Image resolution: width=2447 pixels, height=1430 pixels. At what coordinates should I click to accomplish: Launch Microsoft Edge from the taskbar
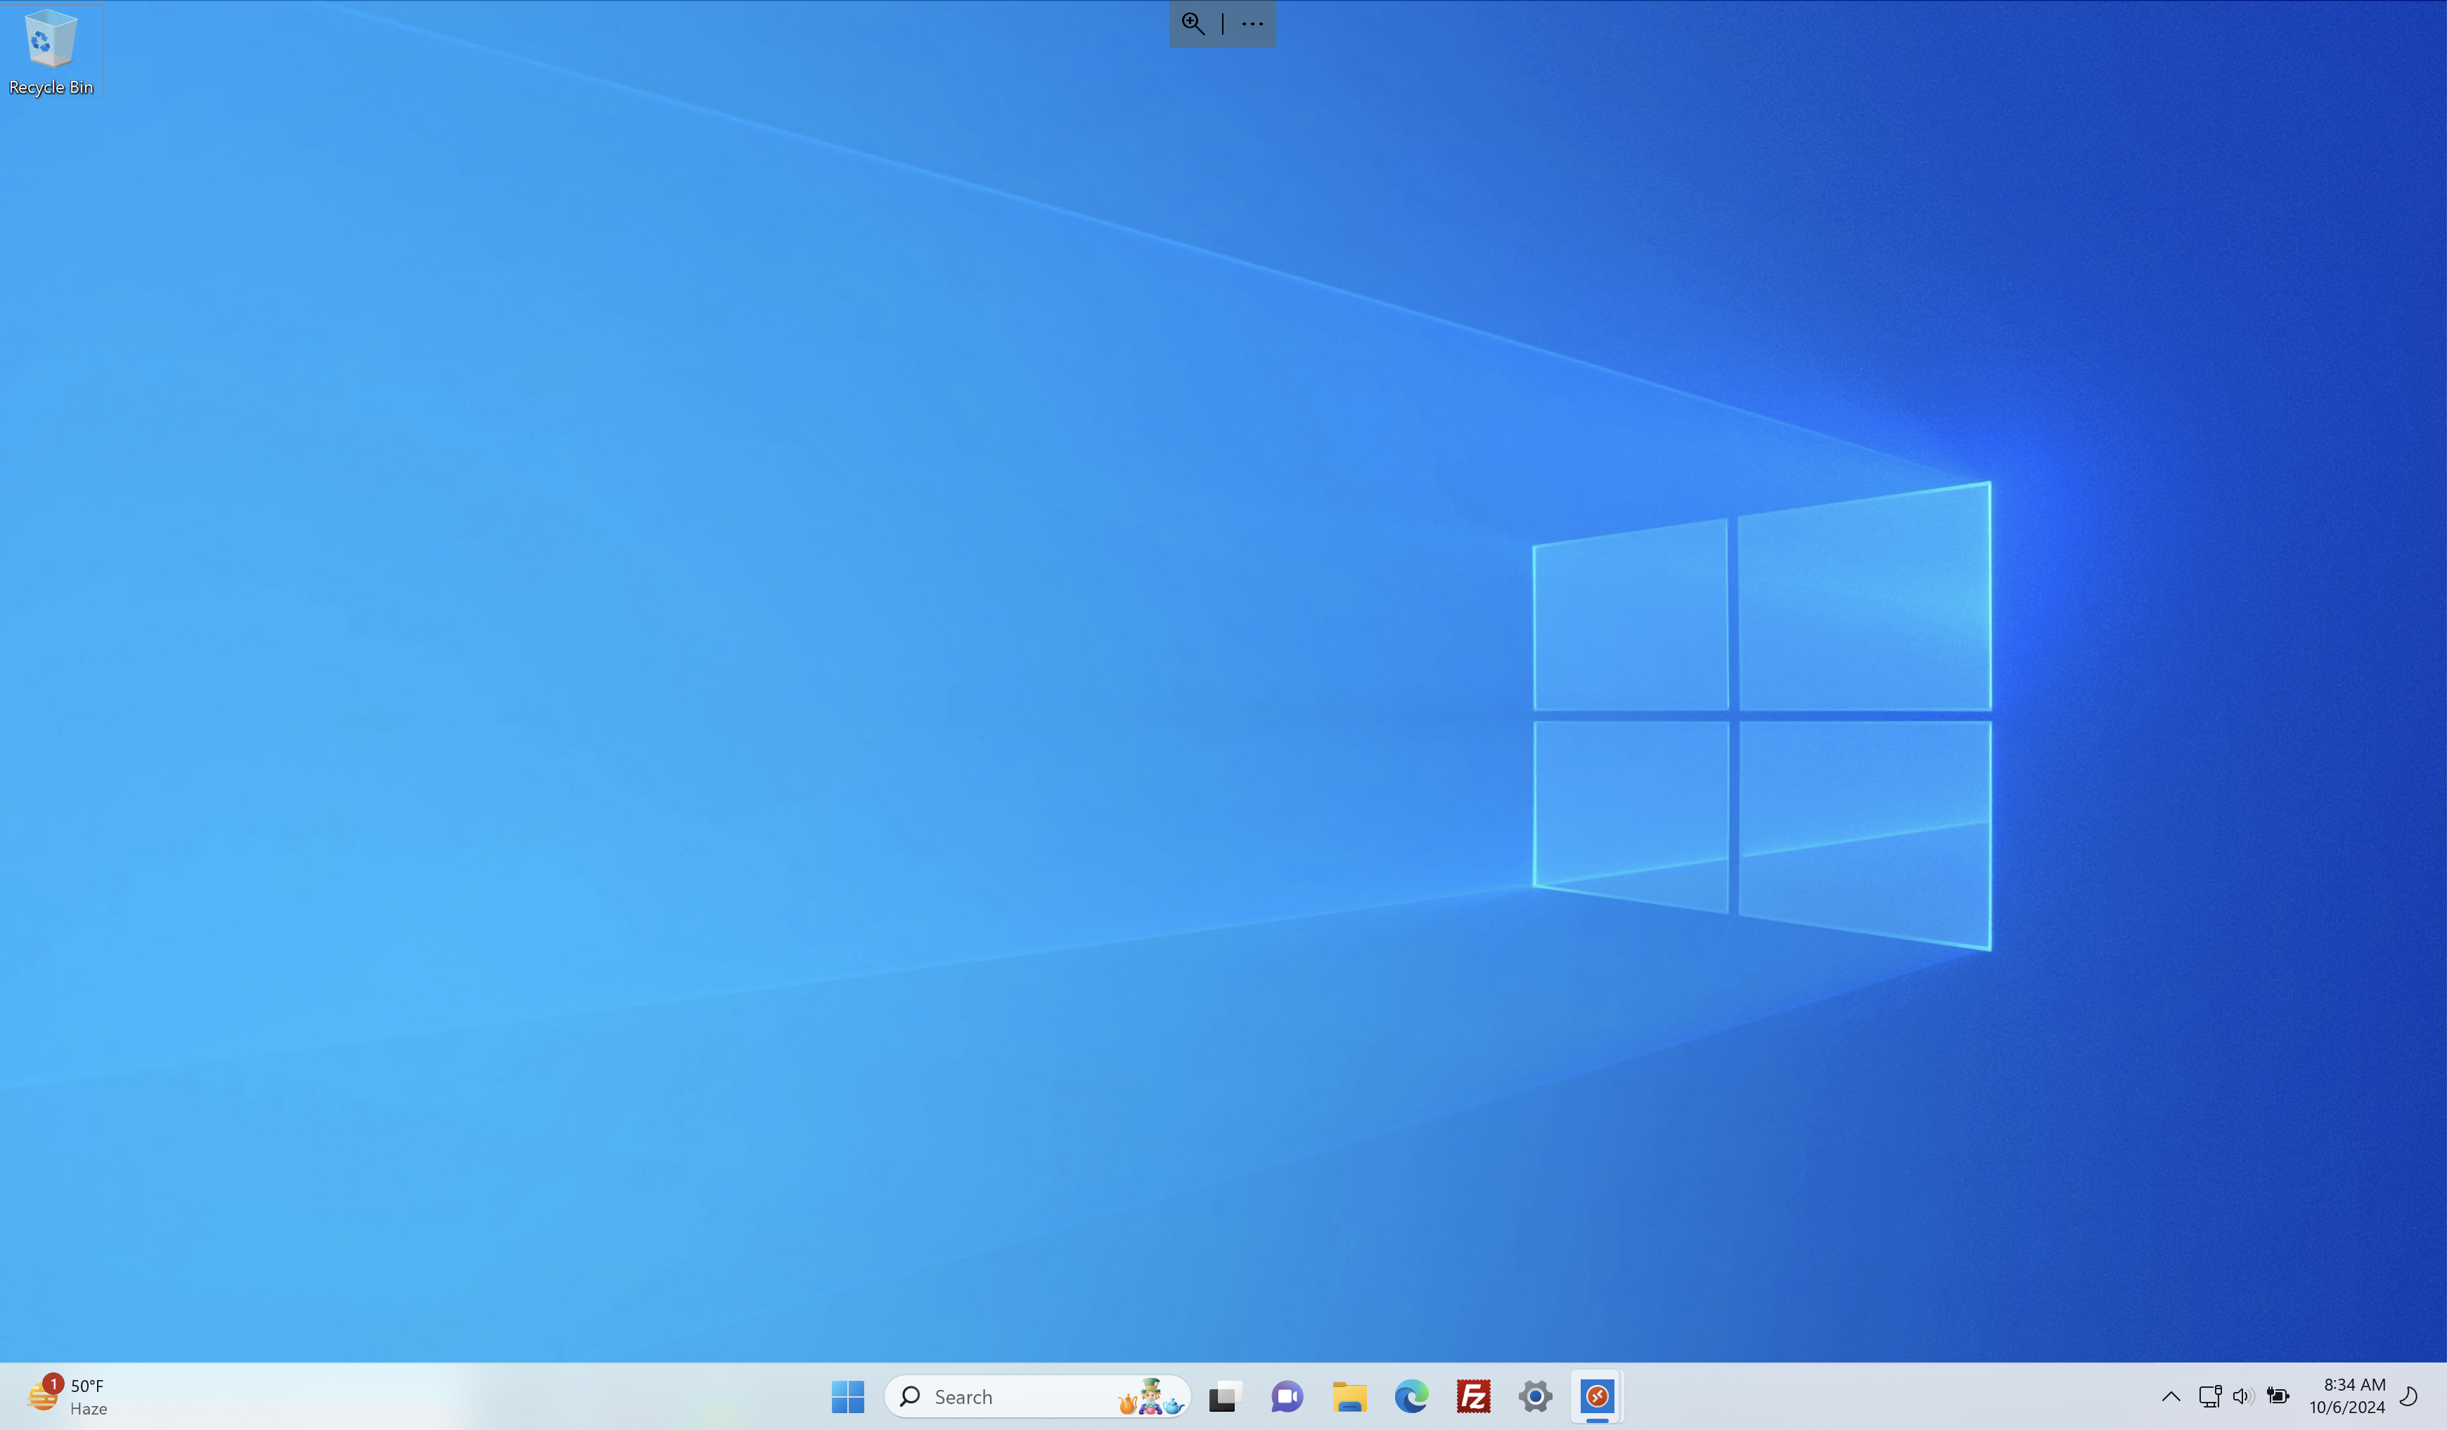(x=1412, y=1397)
